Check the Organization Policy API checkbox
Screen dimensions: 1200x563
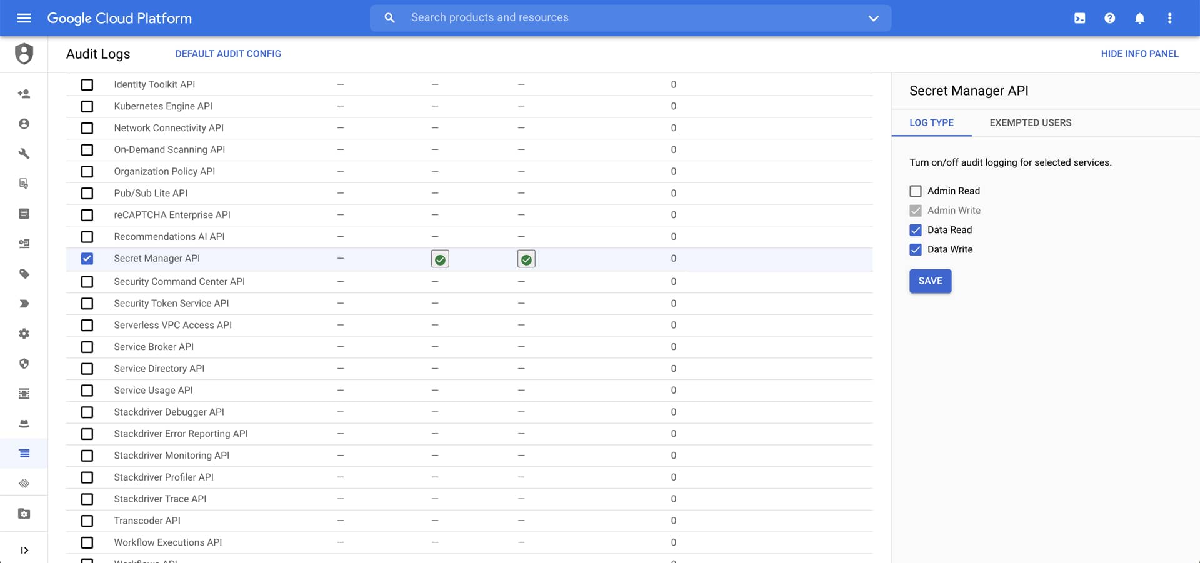click(x=87, y=172)
